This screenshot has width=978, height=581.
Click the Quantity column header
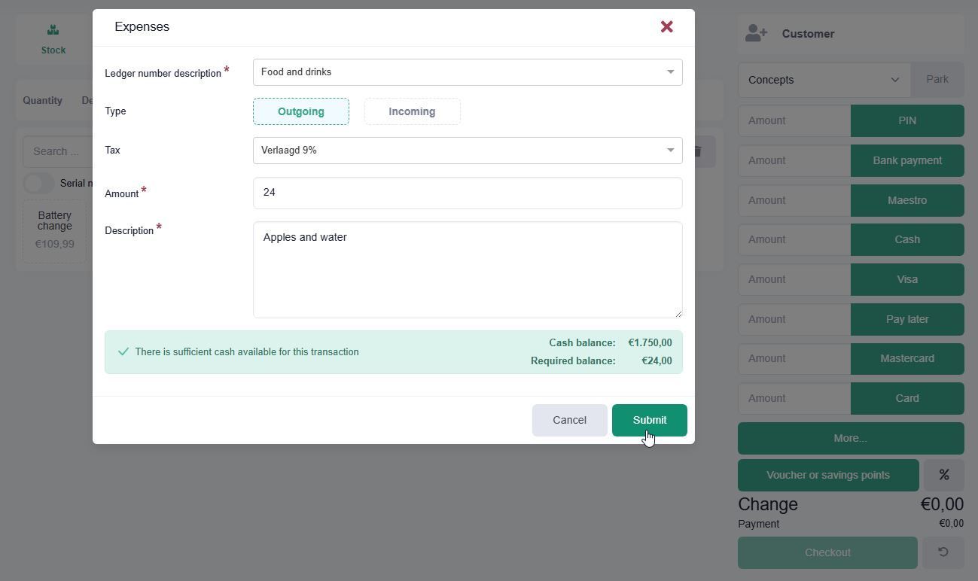point(42,100)
